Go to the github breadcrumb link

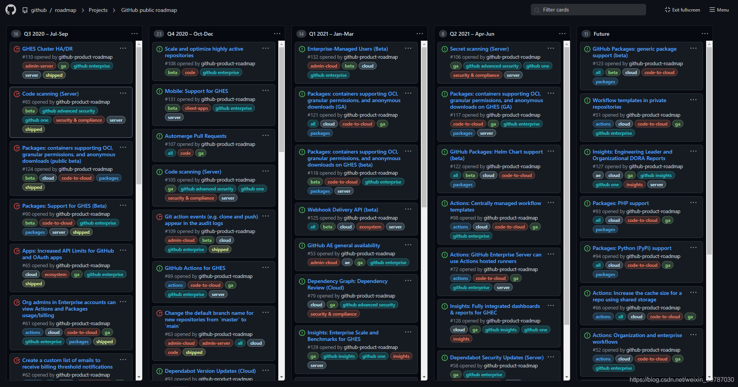pos(39,10)
